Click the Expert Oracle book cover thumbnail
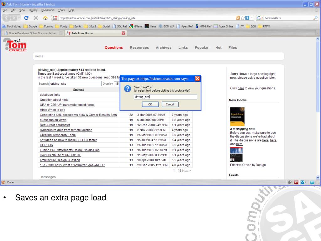 click(x=237, y=117)
